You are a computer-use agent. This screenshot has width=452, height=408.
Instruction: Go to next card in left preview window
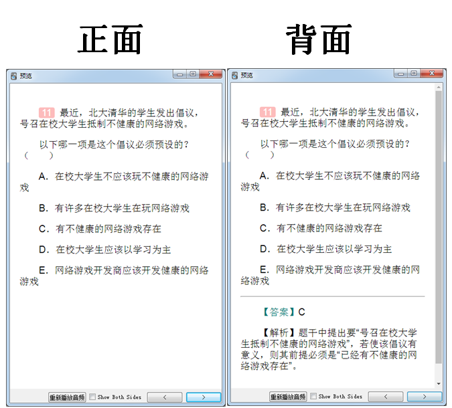(x=204, y=397)
